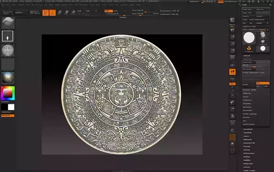
Task: Toggle the Rgb channel button
Action: [88, 11]
